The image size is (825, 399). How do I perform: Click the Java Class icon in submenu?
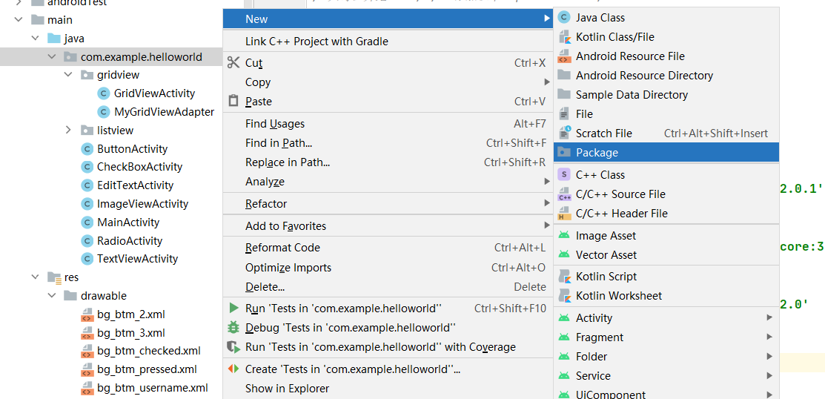[564, 18]
